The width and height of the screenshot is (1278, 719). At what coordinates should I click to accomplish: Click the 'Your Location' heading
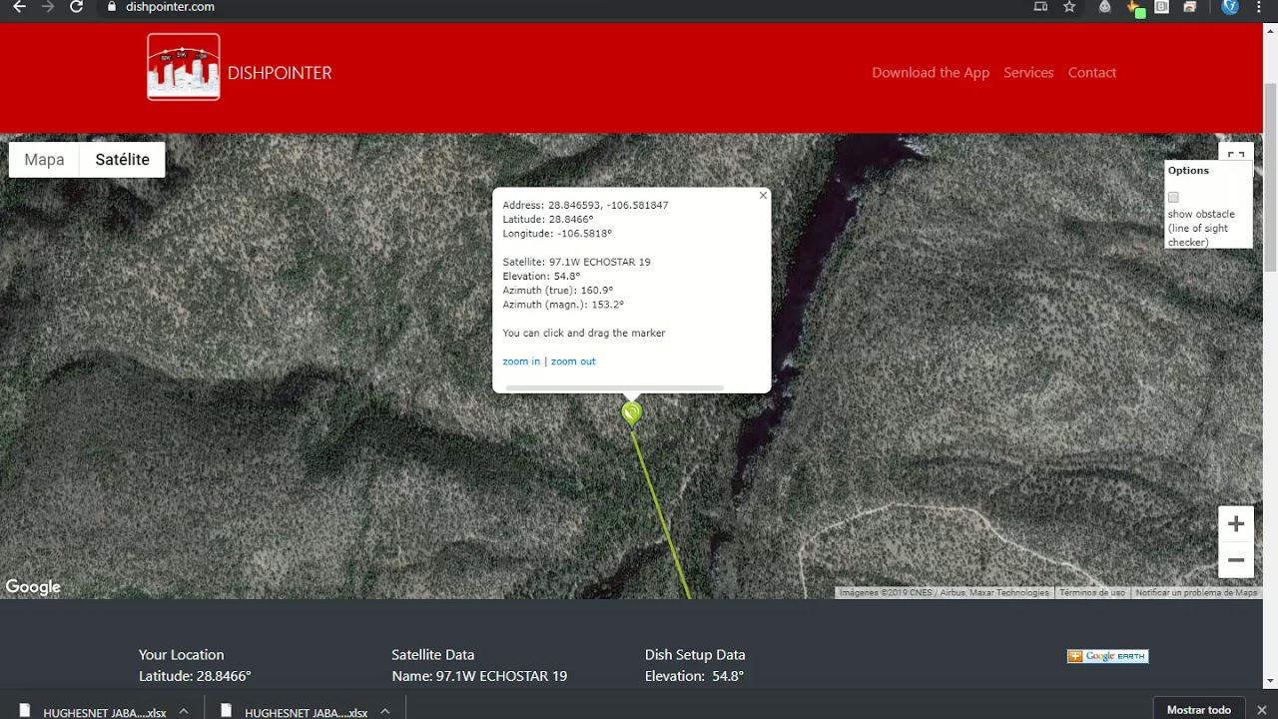181,655
